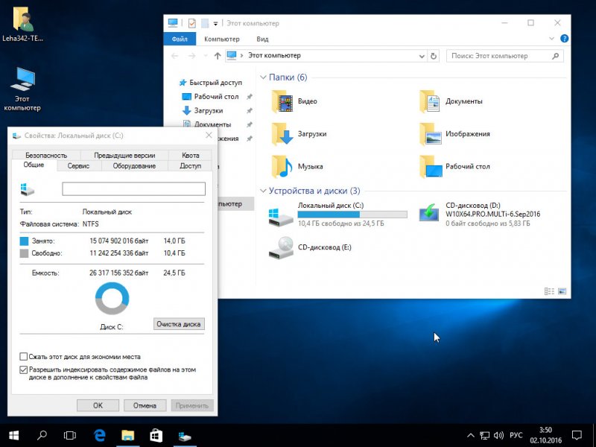
Task: Click the Очистка диска button
Action: coord(179,324)
